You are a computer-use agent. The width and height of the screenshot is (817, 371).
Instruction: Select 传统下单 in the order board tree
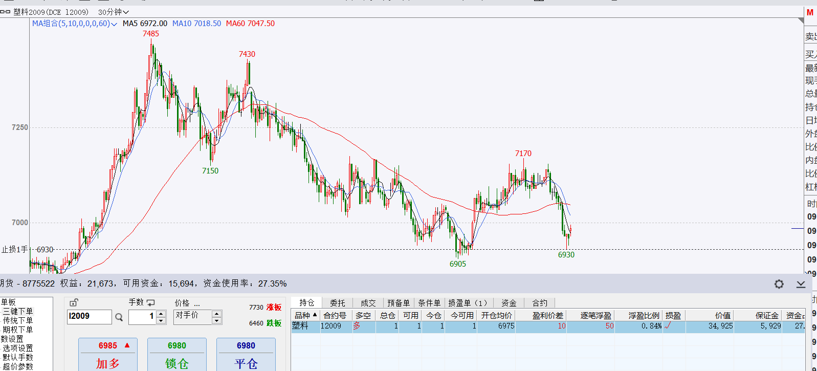(x=18, y=320)
